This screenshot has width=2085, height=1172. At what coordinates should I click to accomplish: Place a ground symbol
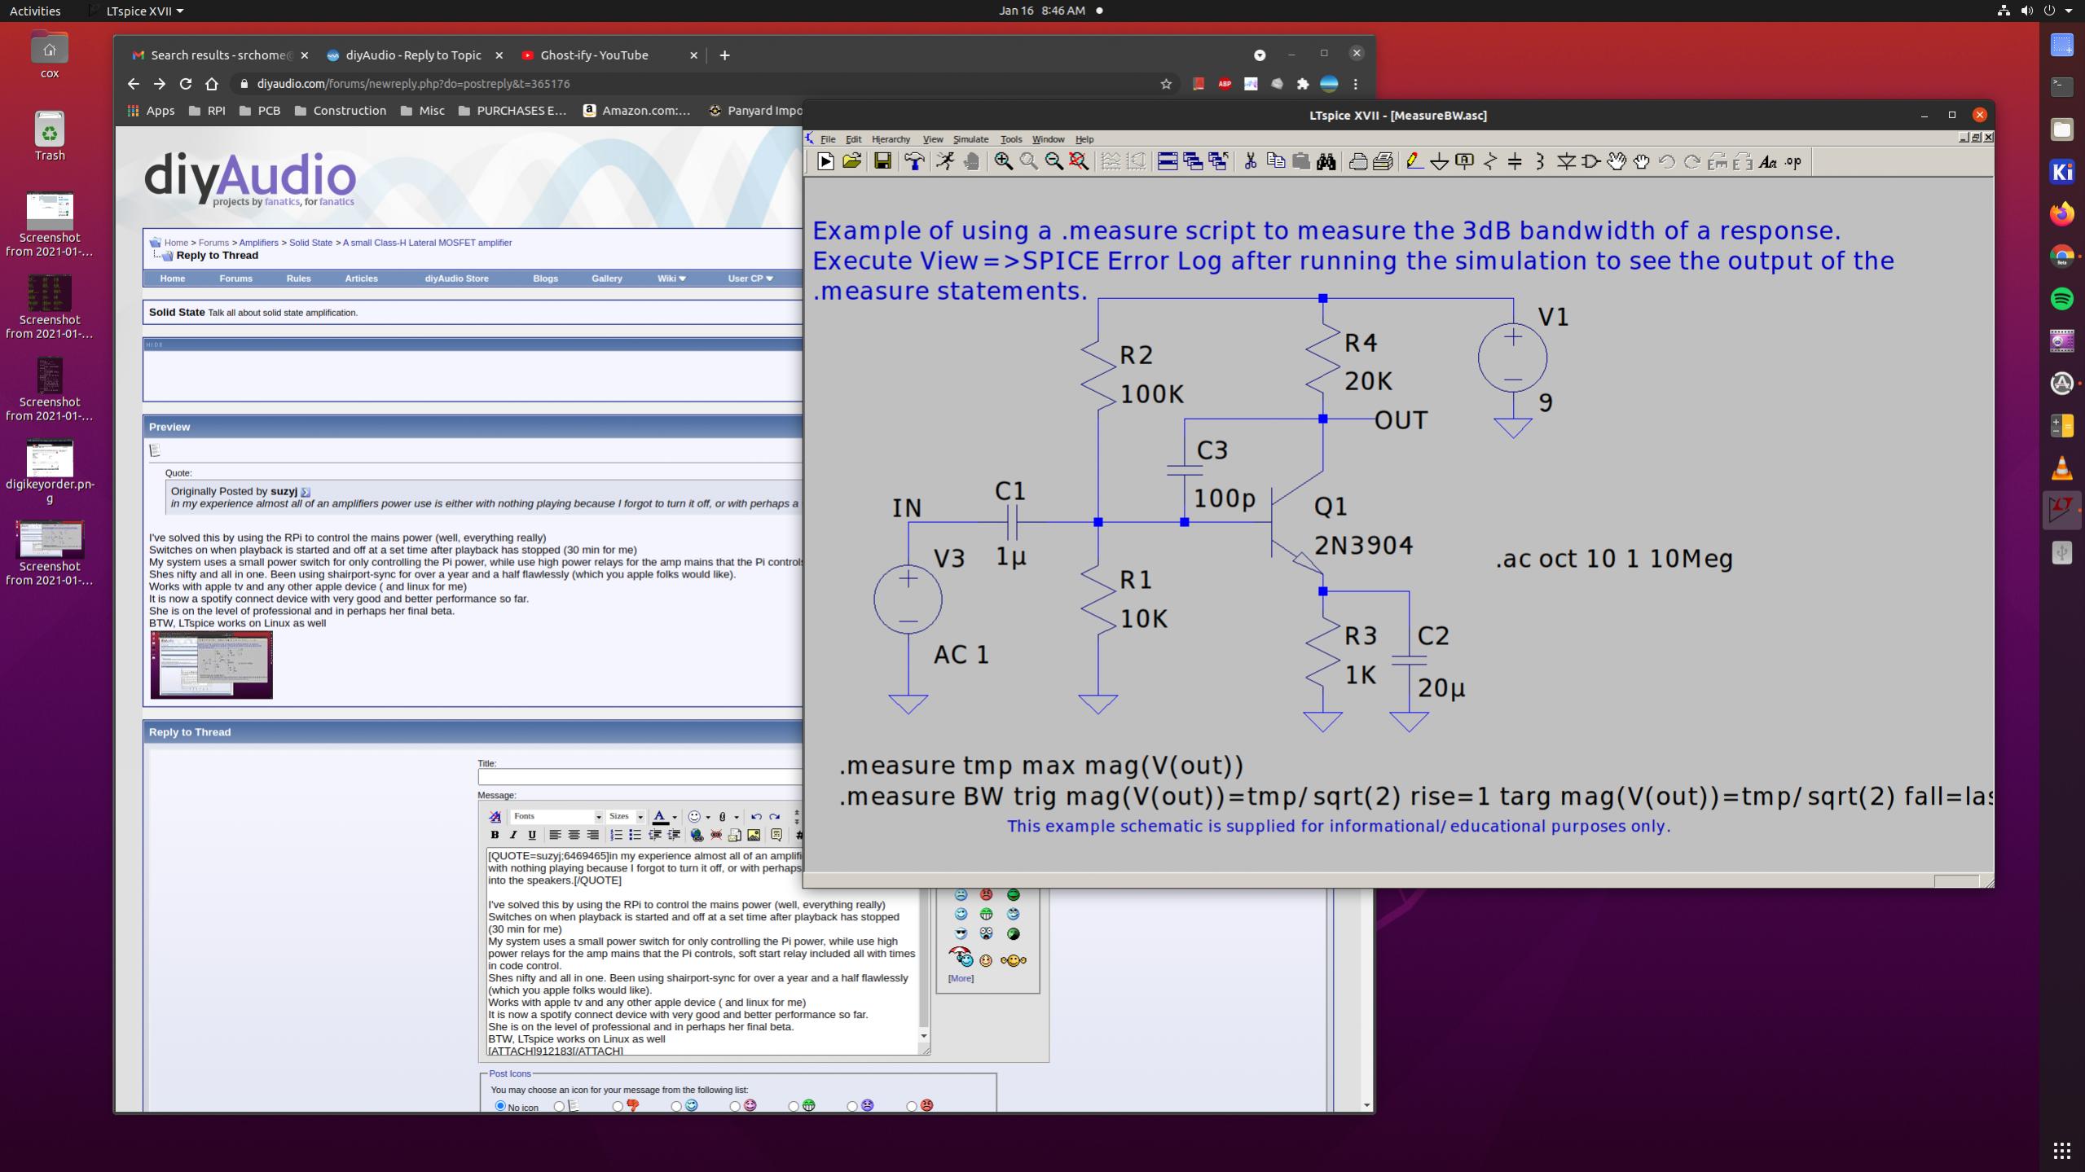click(1440, 161)
